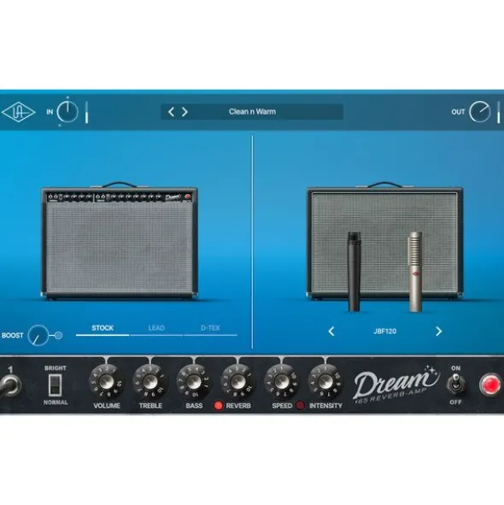Adjust the OUT output level knob
This screenshot has height=505, width=504.
coord(480,112)
